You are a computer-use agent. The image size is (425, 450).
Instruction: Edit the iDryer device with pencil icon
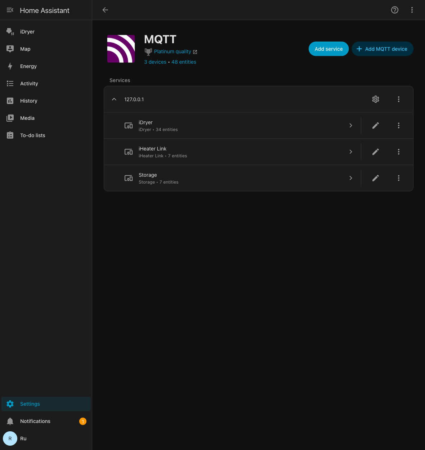click(376, 126)
